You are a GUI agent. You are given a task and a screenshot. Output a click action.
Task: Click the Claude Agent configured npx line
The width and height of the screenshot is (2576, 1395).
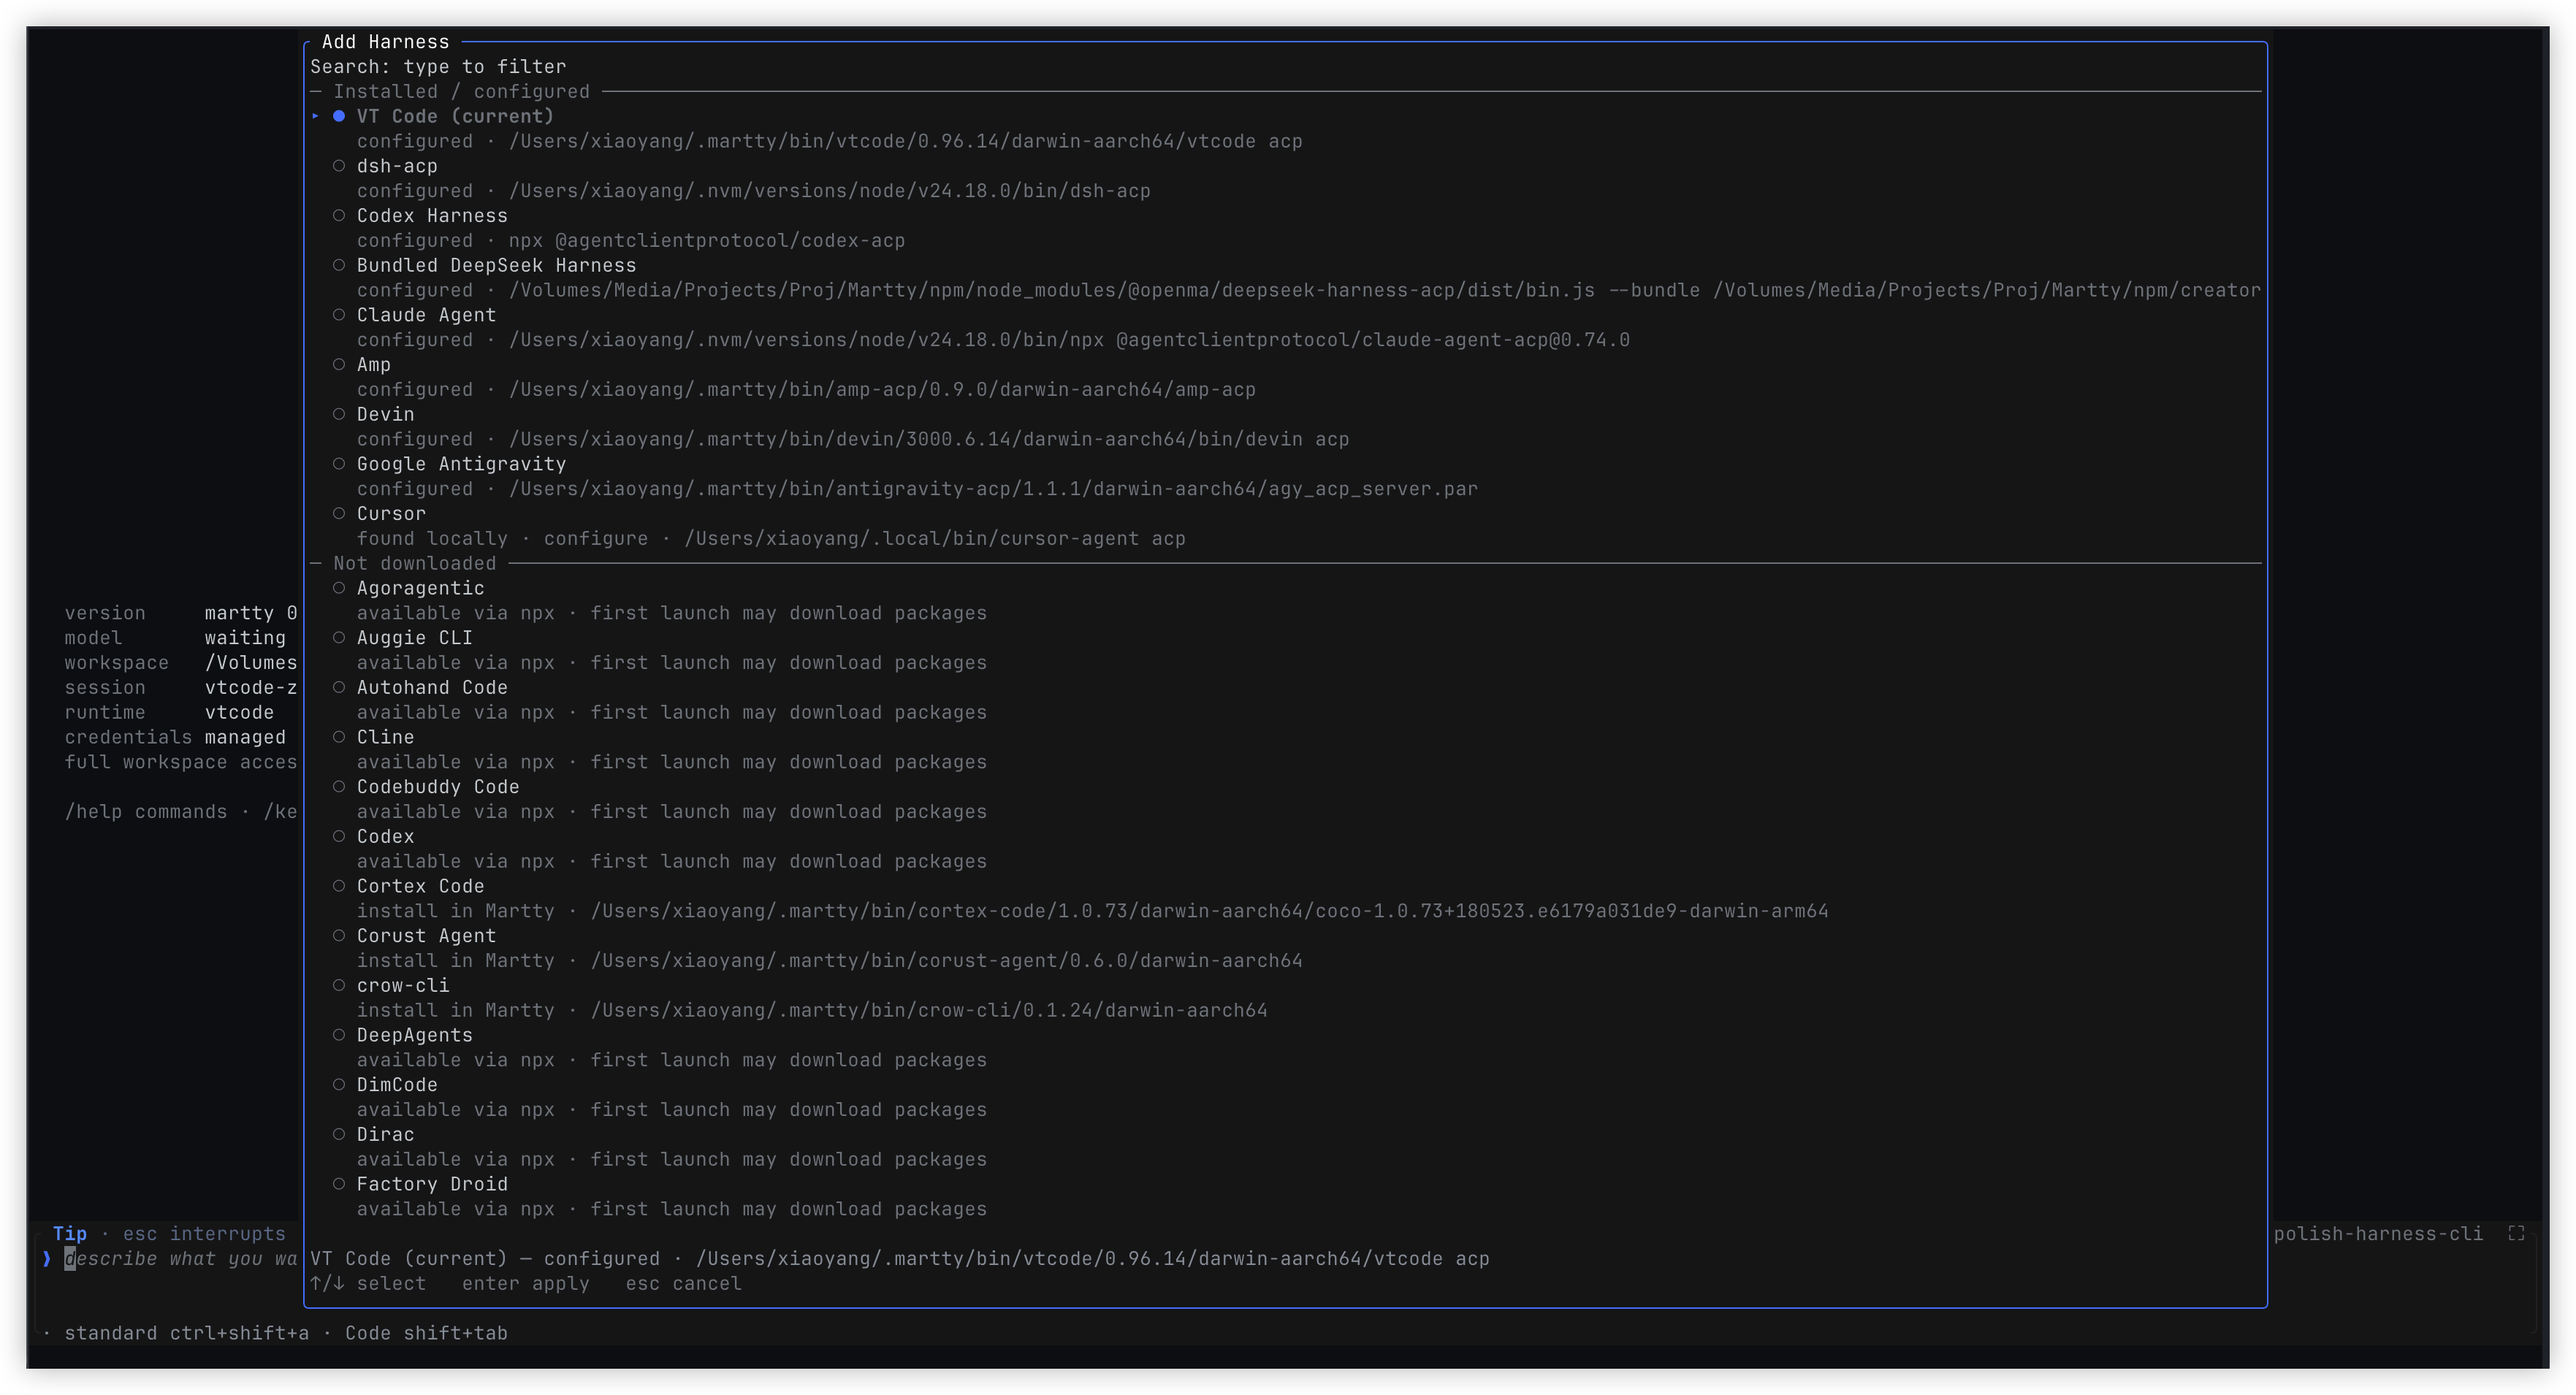click(993, 340)
